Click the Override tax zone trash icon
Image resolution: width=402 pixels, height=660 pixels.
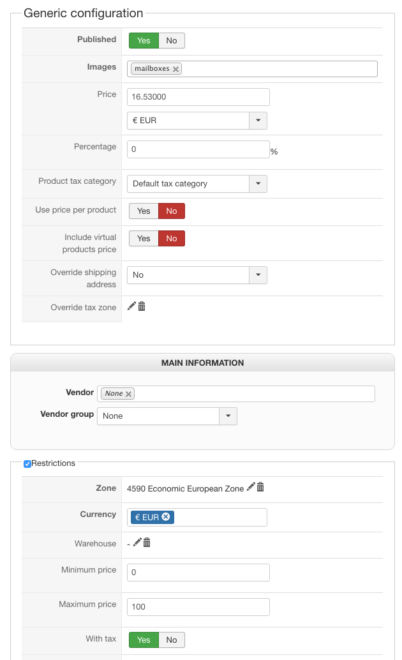(142, 306)
